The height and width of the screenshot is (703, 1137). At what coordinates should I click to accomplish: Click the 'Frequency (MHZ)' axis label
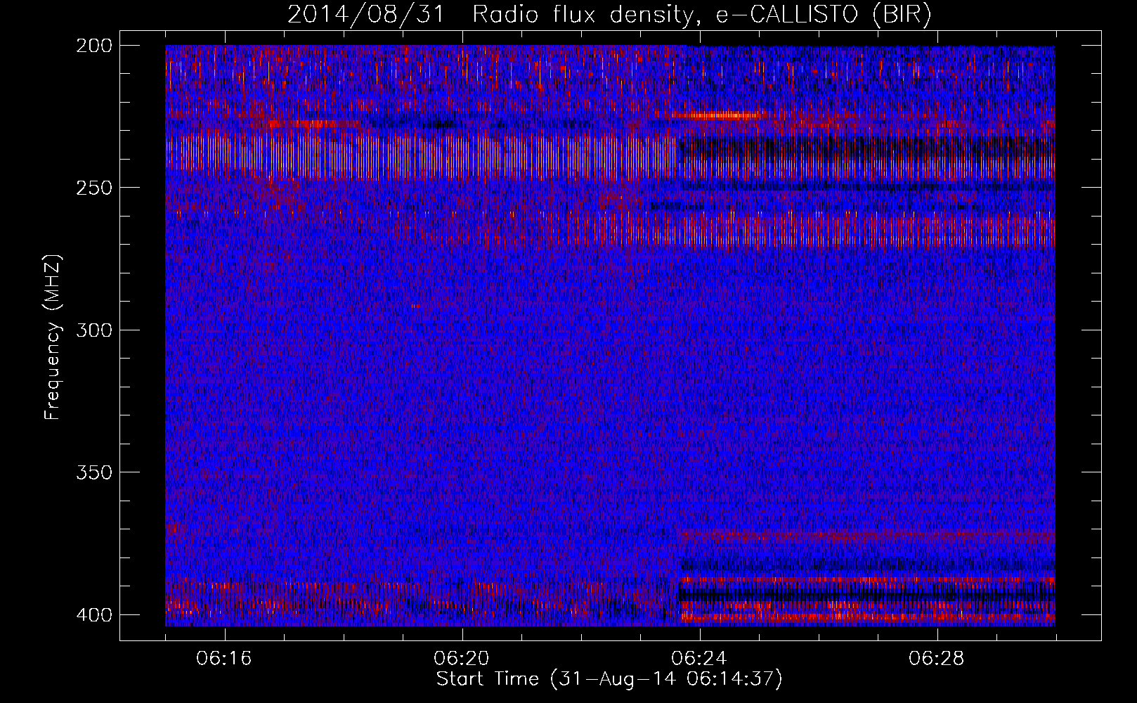point(53,337)
